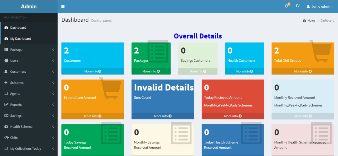This screenshot has width=338, height=156.
Task: Click the flag icon in the top bar
Action: (x=298, y=6)
